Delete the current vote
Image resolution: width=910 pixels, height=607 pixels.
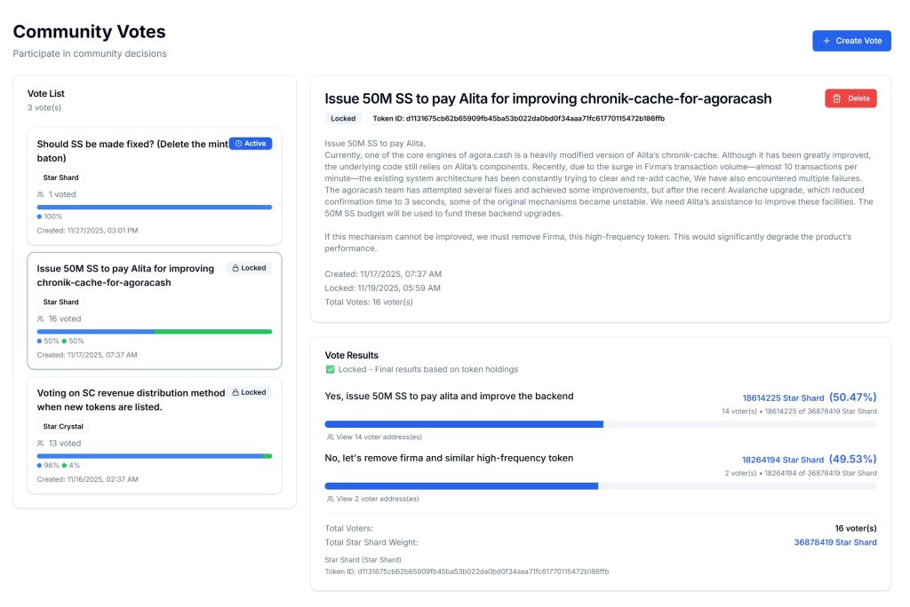[850, 99]
